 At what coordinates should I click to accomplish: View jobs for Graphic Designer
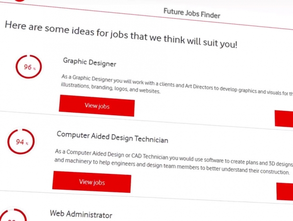click(x=97, y=106)
